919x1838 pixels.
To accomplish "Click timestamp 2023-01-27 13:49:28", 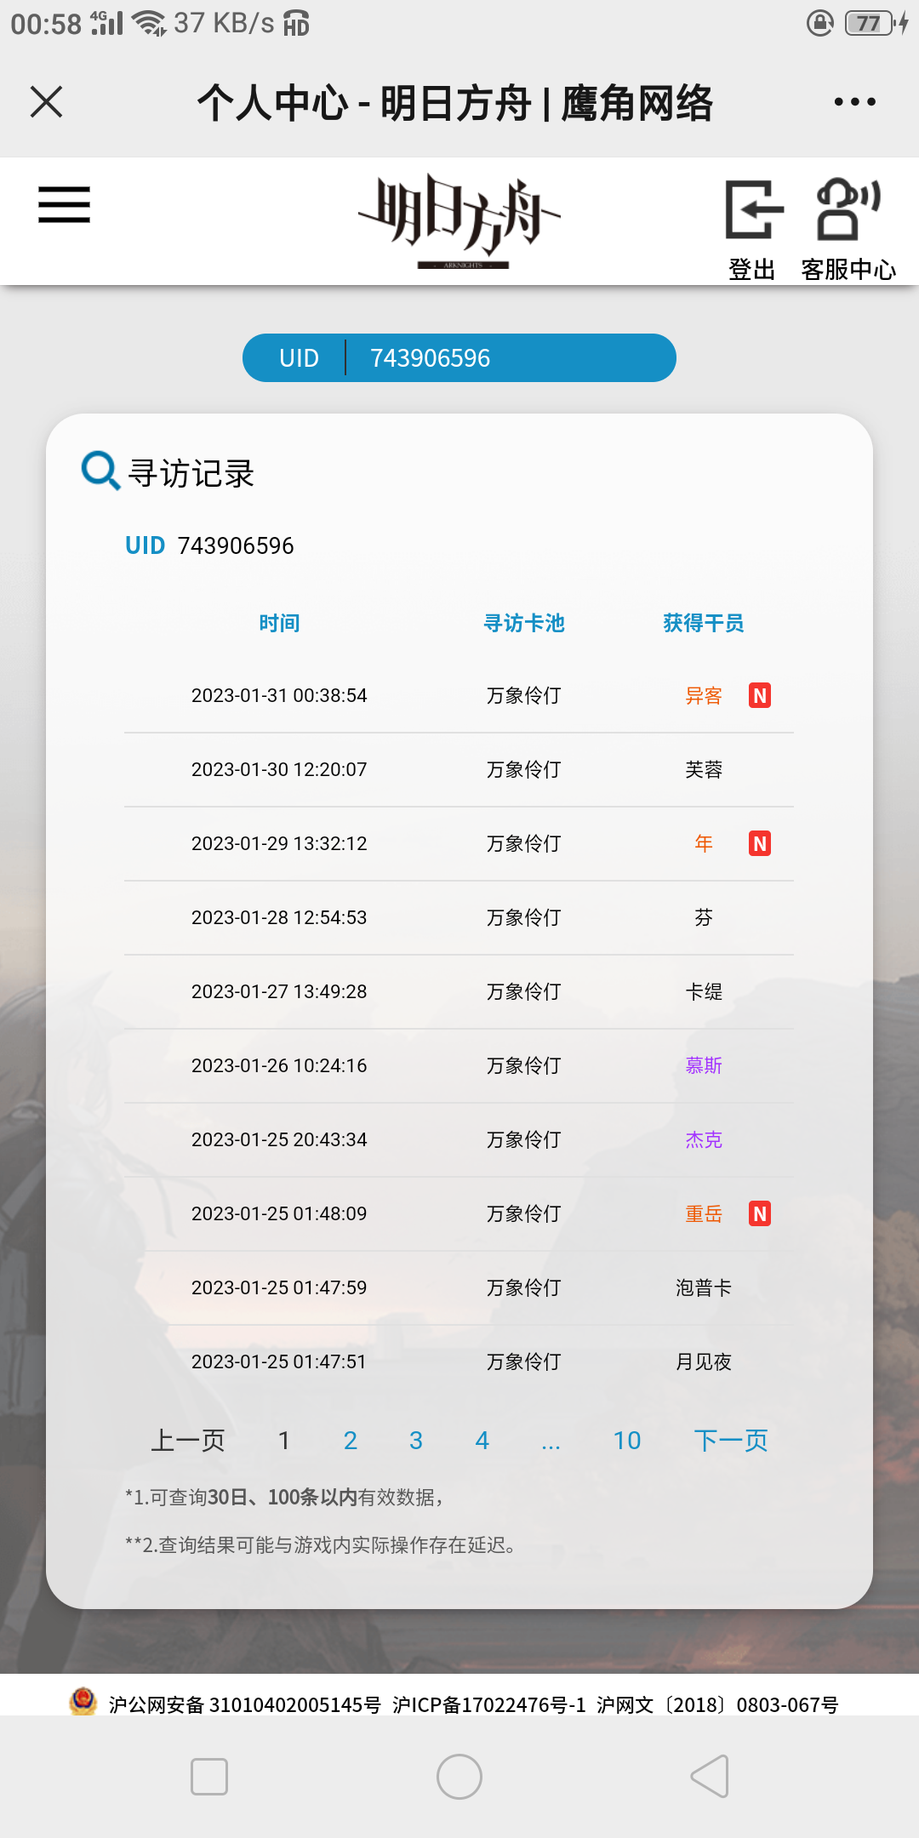I will click(279, 992).
